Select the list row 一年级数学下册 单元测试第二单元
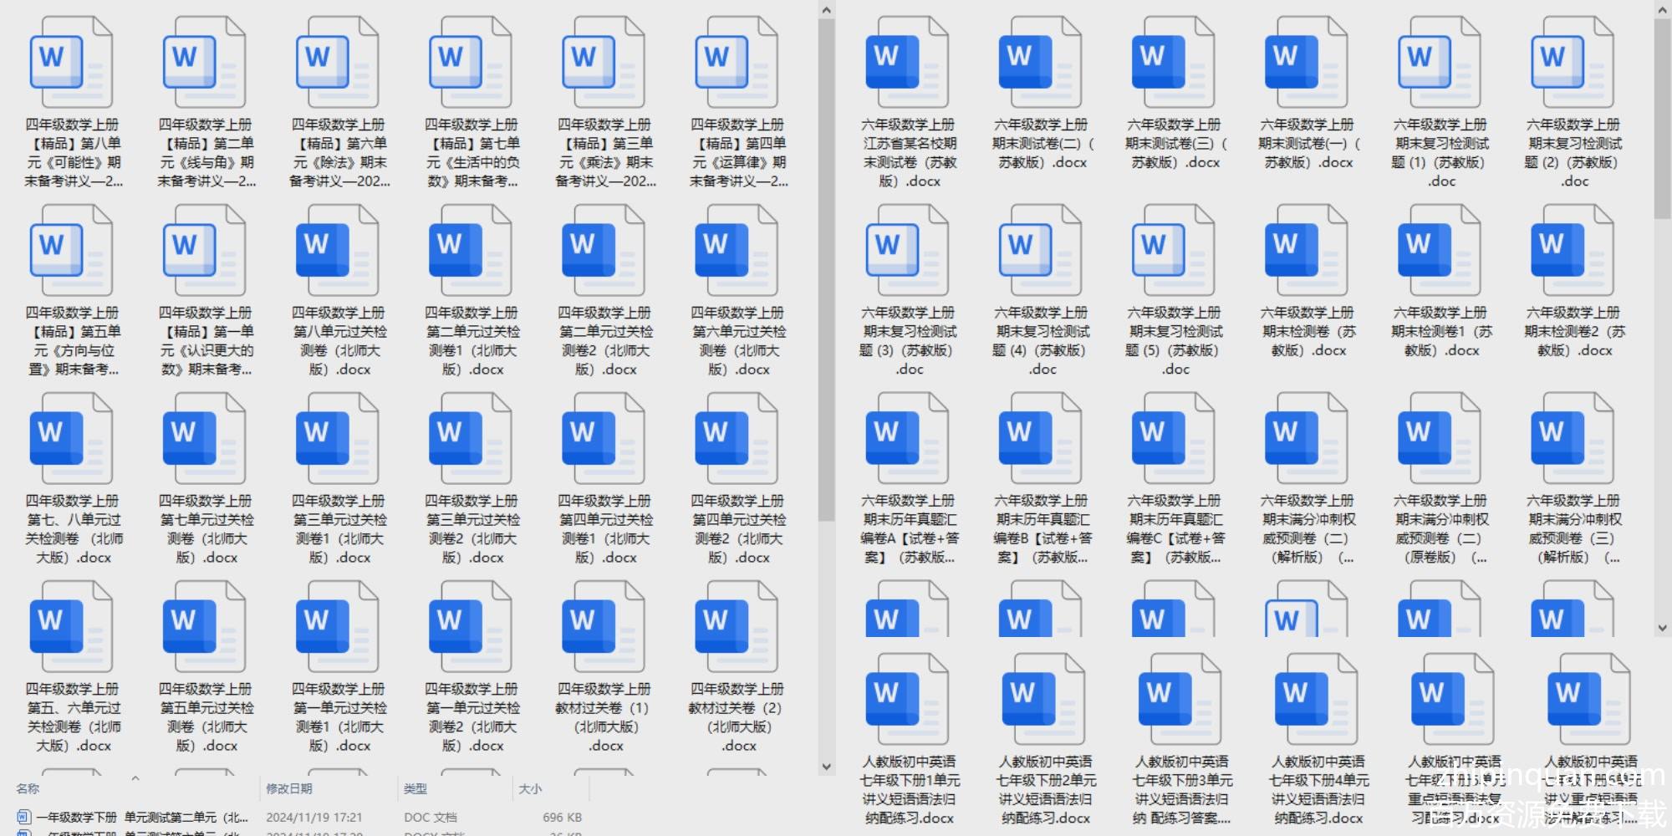1672x836 pixels. point(301,817)
